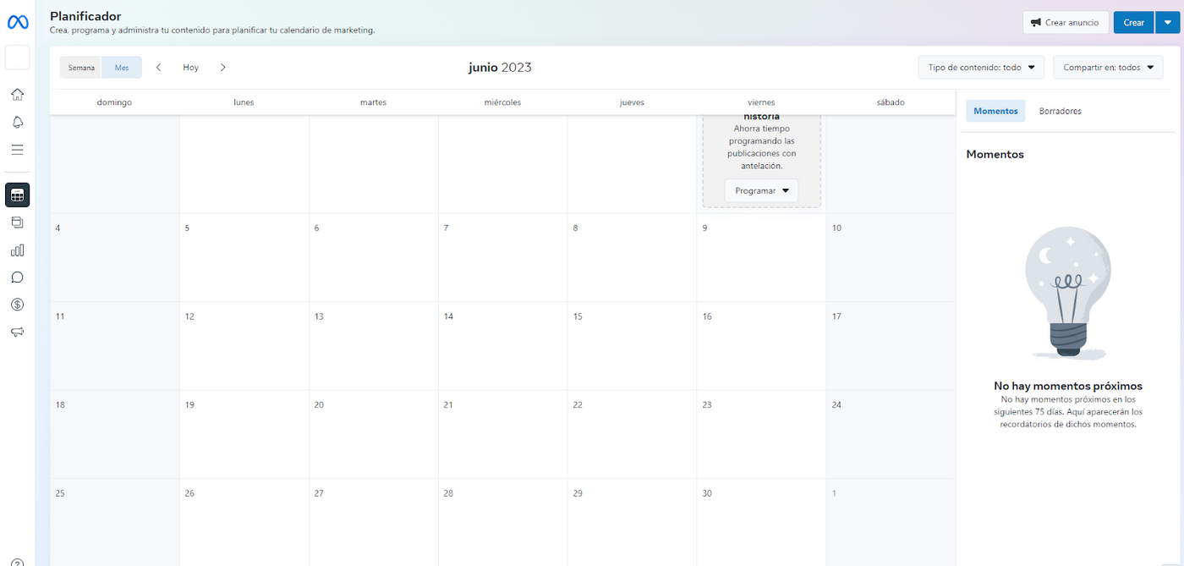This screenshot has width=1184, height=566.
Task: Open the monetization dollar icon
Action: coord(17,305)
